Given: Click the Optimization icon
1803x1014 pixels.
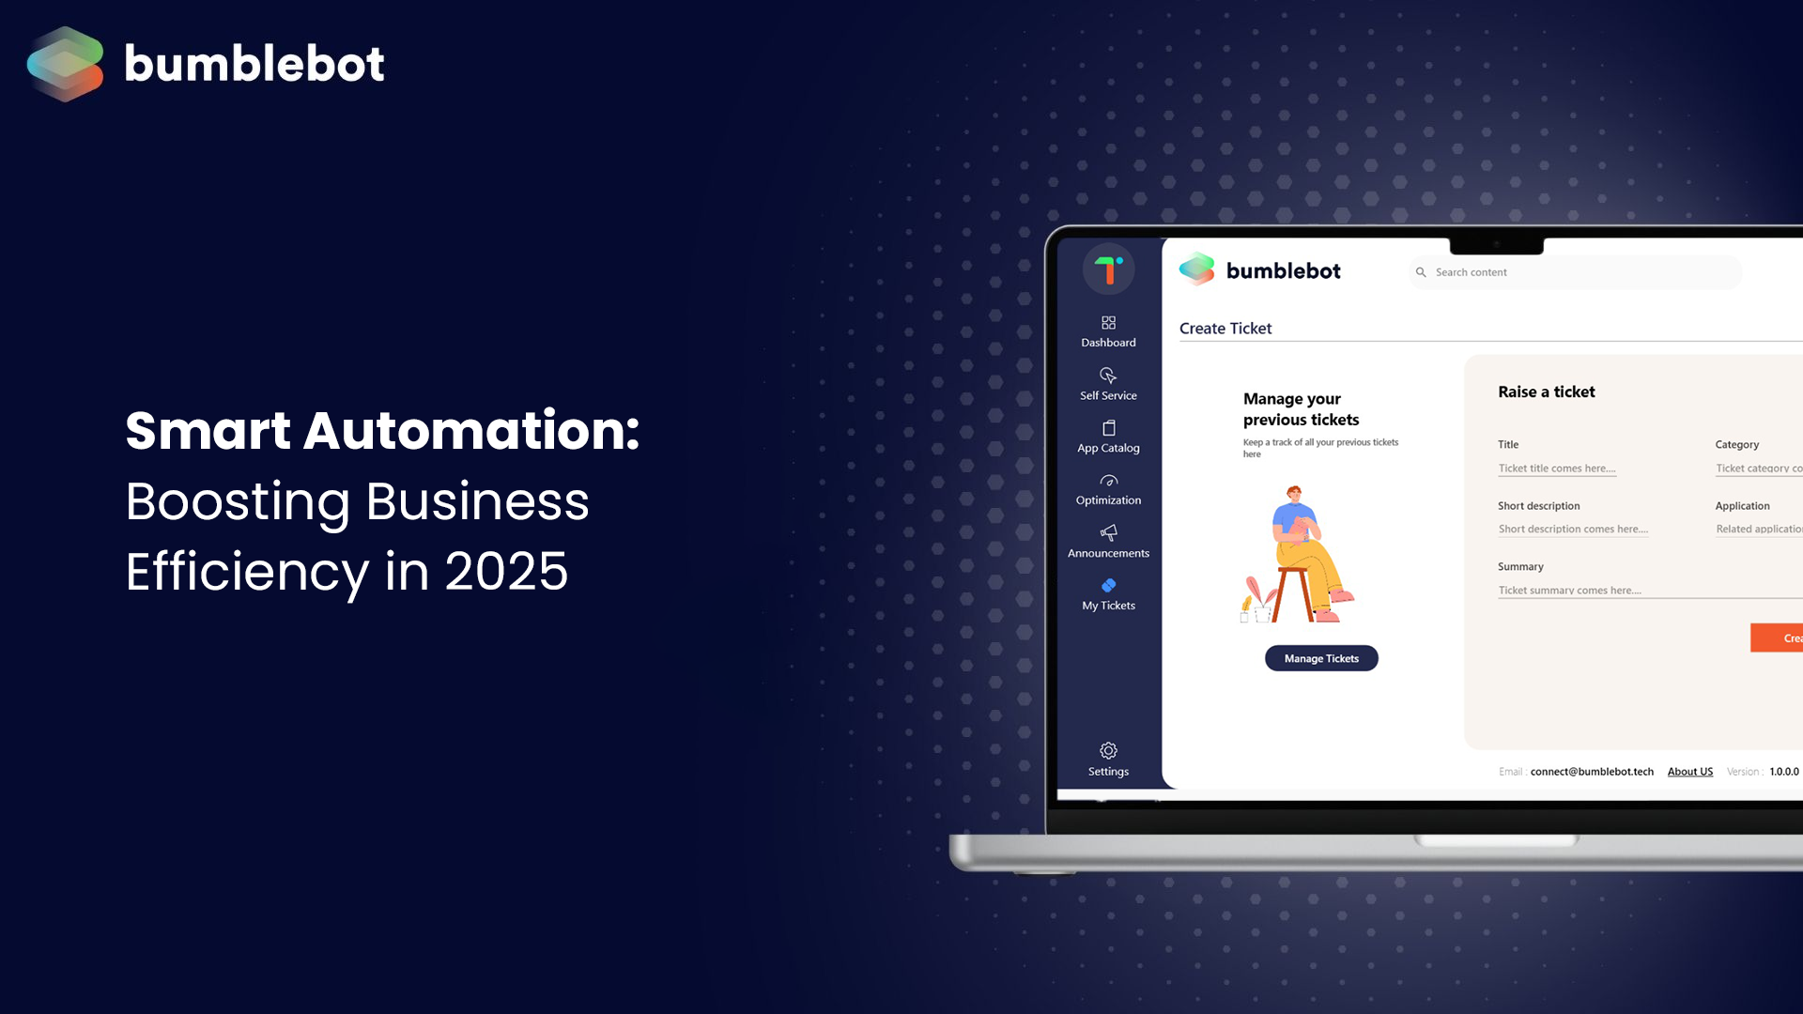Looking at the screenshot, I should click(x=1108, y=481).
